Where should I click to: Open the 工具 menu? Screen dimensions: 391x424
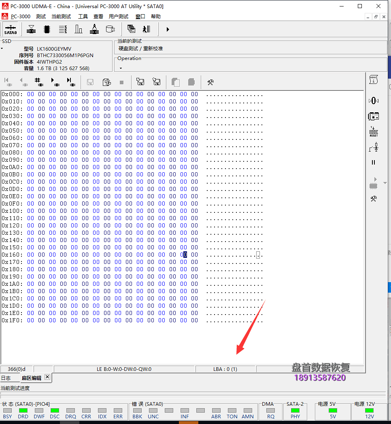point(83,17)
